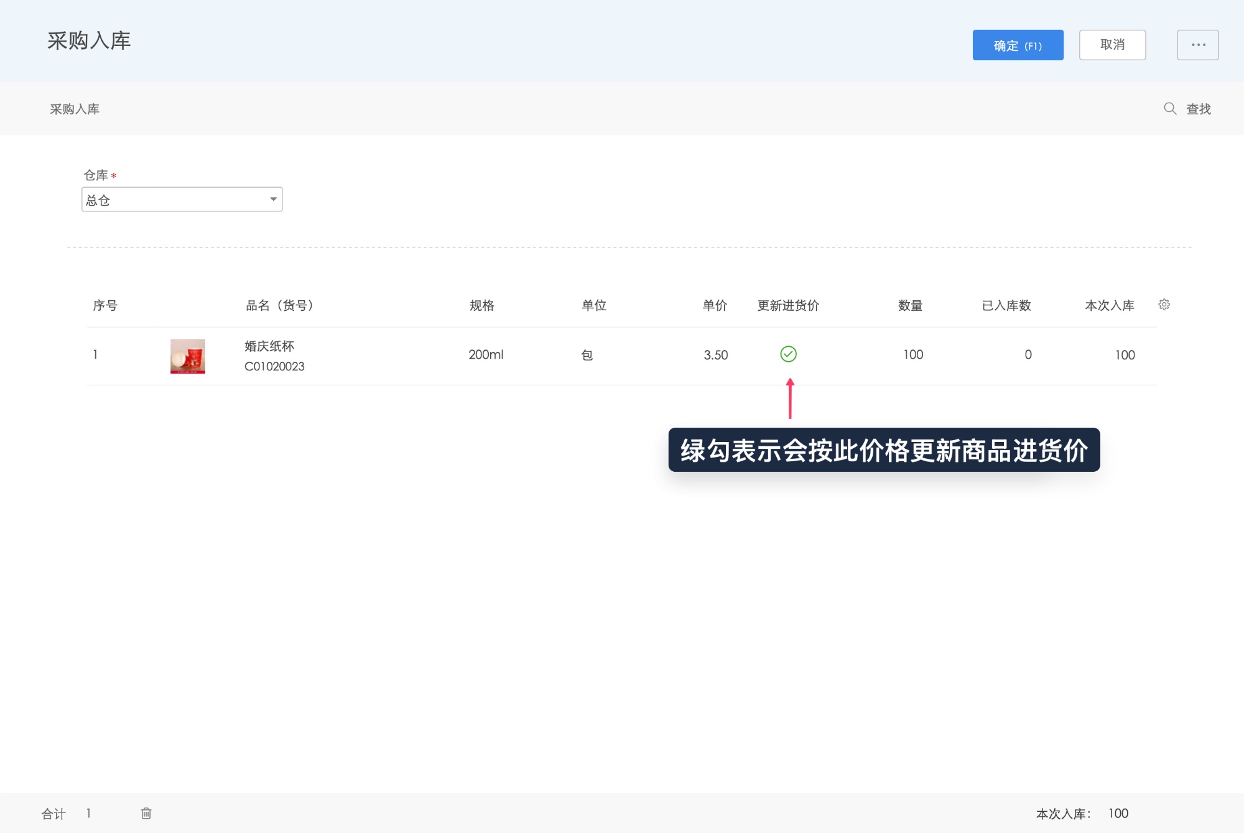Click the 数量 value 100 cell
Screen dimensions: 1244x833
click(x=913, y=355)
